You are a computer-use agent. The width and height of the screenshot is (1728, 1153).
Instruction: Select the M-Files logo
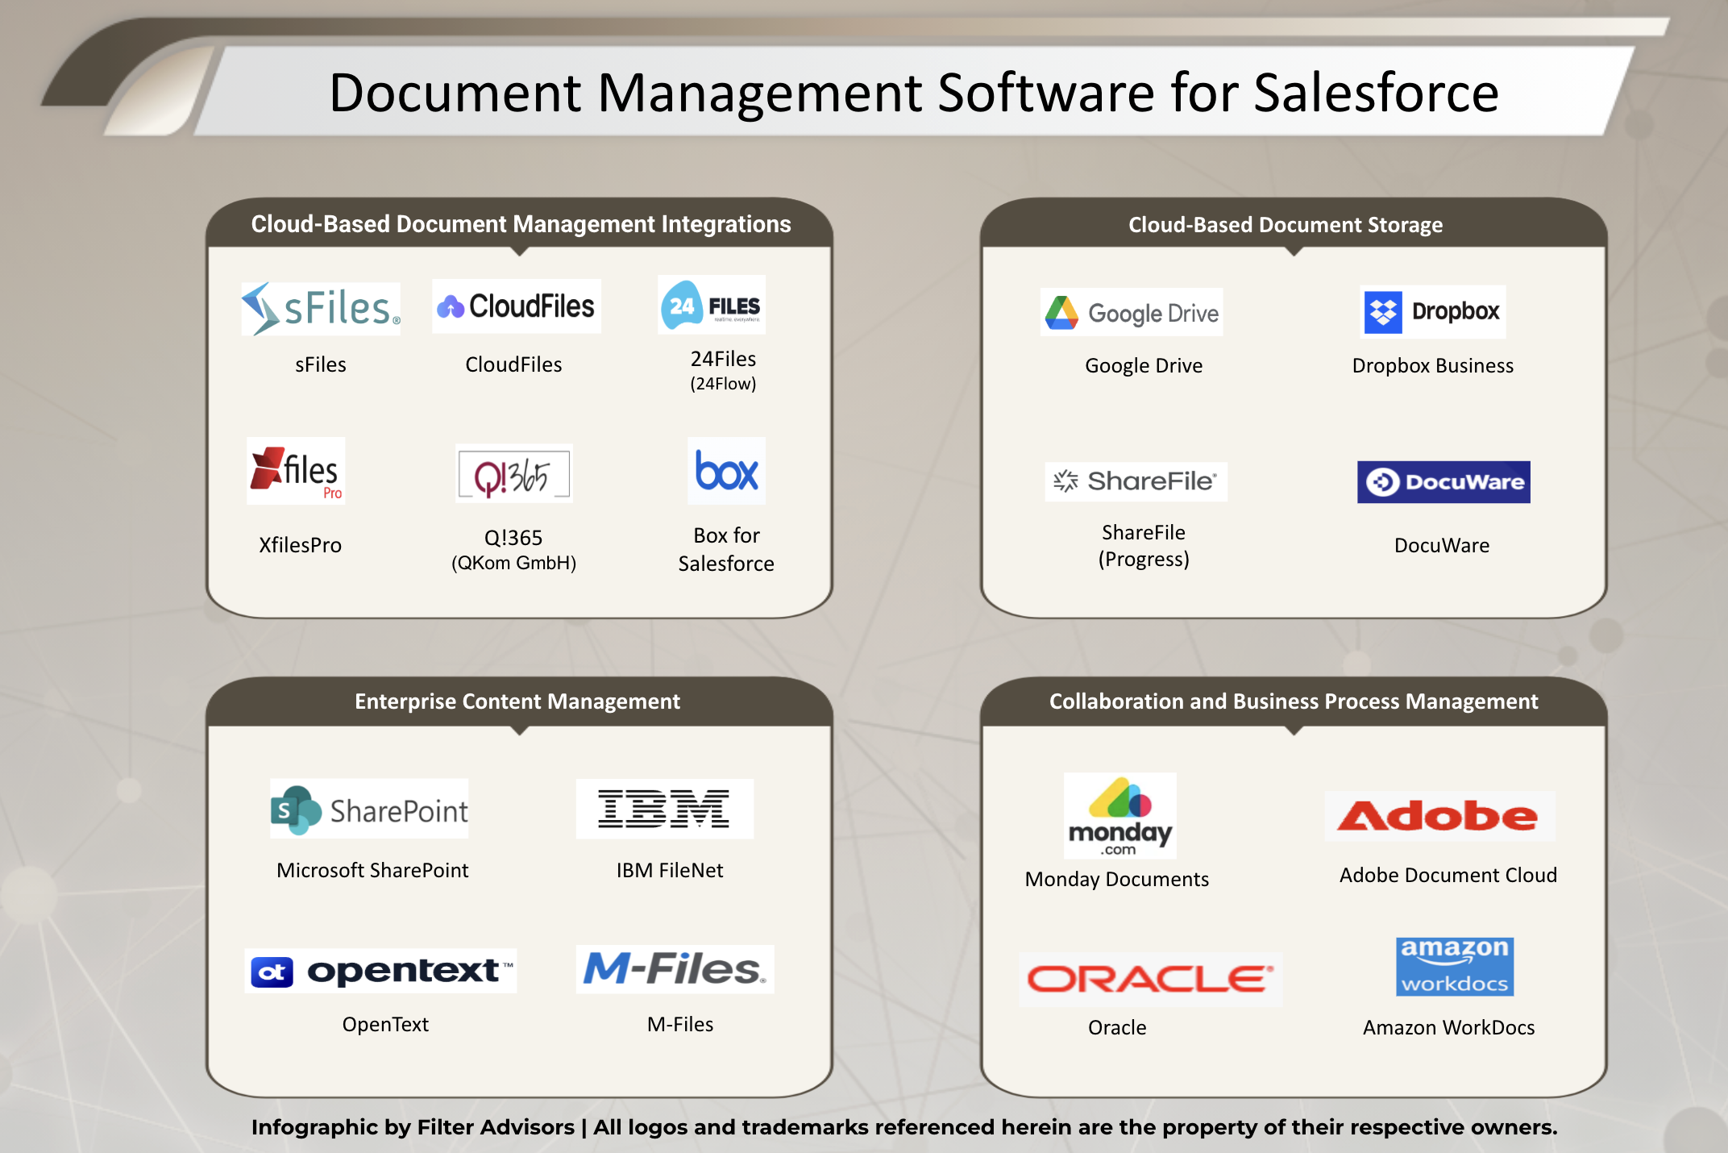tap(675, 969)
